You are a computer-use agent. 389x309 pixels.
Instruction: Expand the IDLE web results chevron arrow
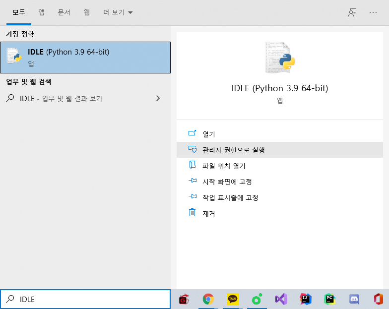tap(158, 98)
